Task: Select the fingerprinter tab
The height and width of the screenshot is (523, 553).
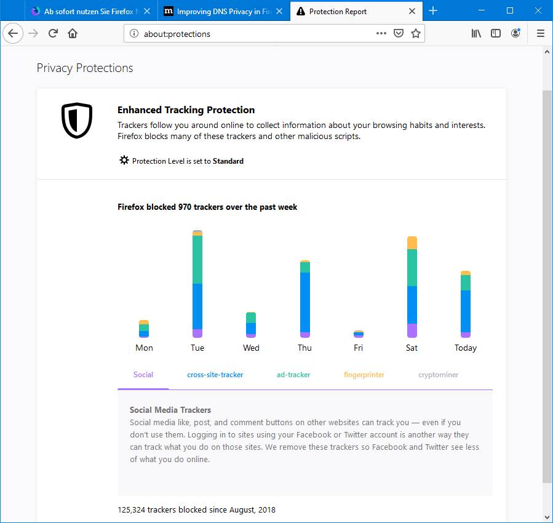Action: (364, 375)
